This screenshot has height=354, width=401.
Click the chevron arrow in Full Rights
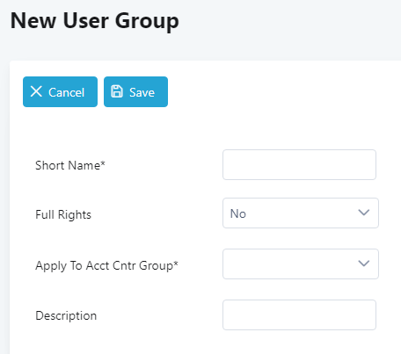pyautogui.click(x=364, y=213)
